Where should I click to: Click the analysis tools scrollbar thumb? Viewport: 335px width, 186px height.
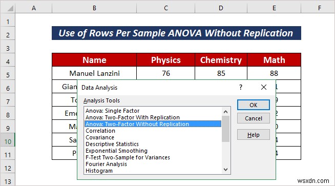[225, 129]
